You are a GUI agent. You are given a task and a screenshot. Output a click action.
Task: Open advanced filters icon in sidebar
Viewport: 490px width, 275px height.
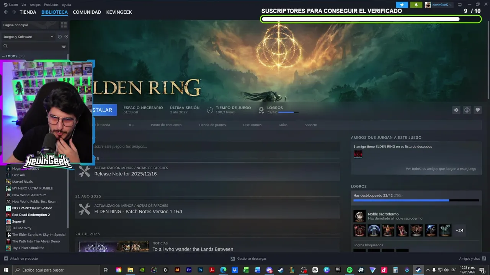(64, 46)
